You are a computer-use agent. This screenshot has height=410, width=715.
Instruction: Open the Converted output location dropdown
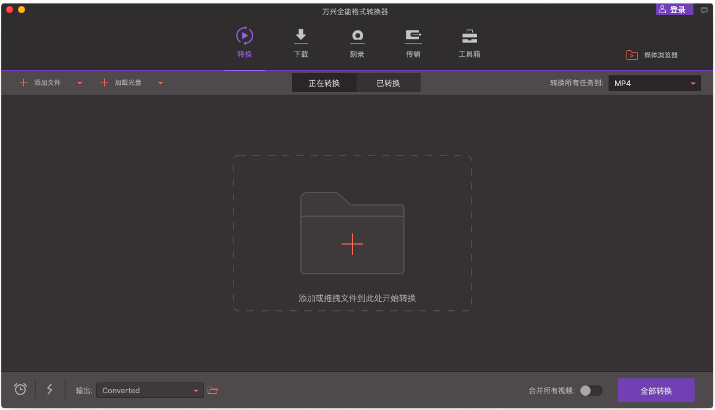point(150,390)
